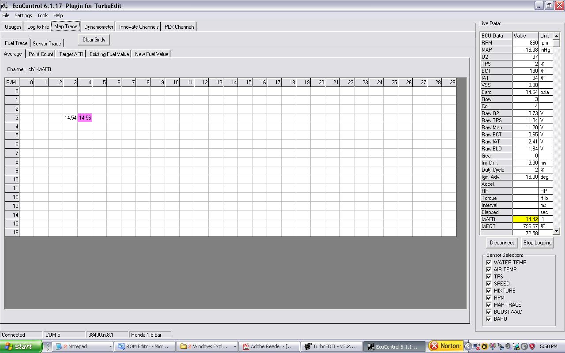Uncheck the WATER TEMP sensor checkbox
The height and width of the screenshot is (353, 565).
(489, 263)
